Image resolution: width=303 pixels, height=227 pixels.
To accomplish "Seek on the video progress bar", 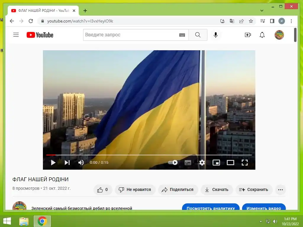I will click(149, 155).
